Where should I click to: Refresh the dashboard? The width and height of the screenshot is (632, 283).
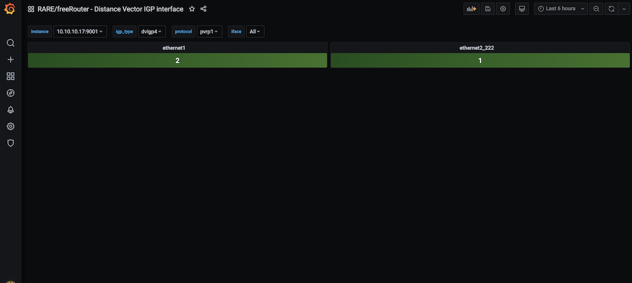tap(611, 9)
